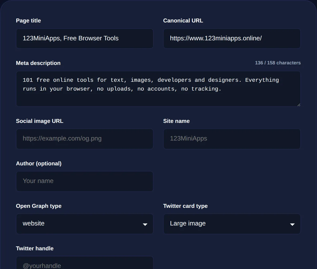Click the 'Open Graph type' label

coord(39,206)
